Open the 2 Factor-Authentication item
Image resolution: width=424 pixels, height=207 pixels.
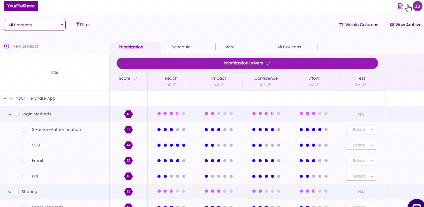pyautogui.click(x=56, y=129)
